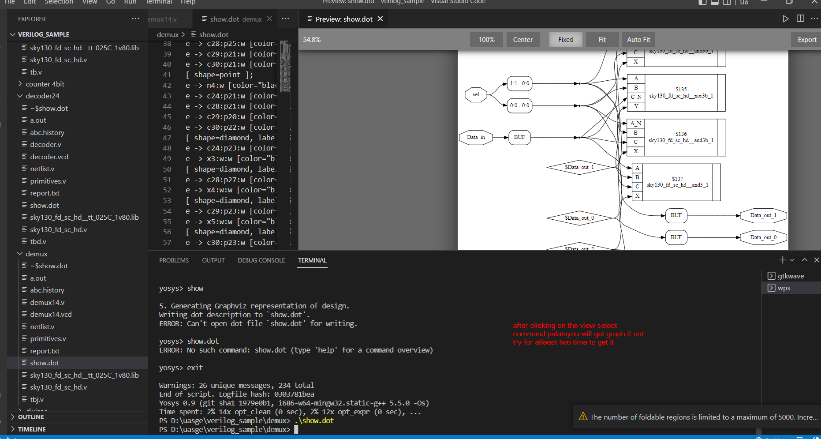Click the editor minimap
The height and width of the screenshot is (439, 821).
(285, 66)
